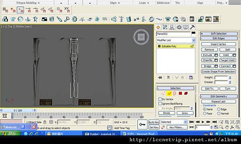Open the Align ribbon panel
Image resolution: width=241 pixels, height=144 pixels.
[x=200, y=3]
